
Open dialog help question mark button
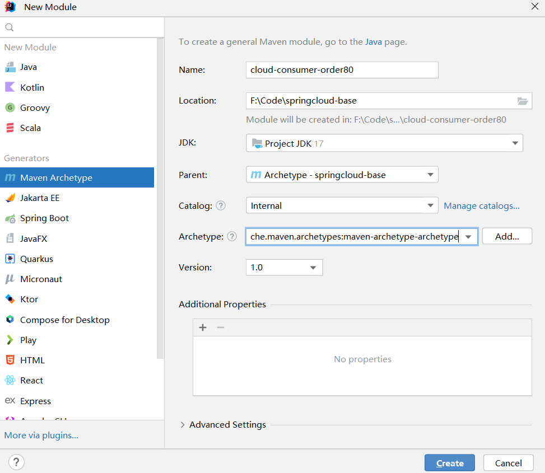coord(16,462)
